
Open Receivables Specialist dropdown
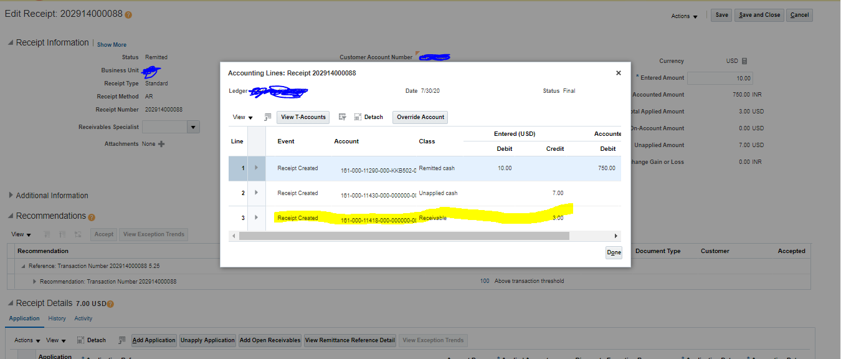click(194, 127)
